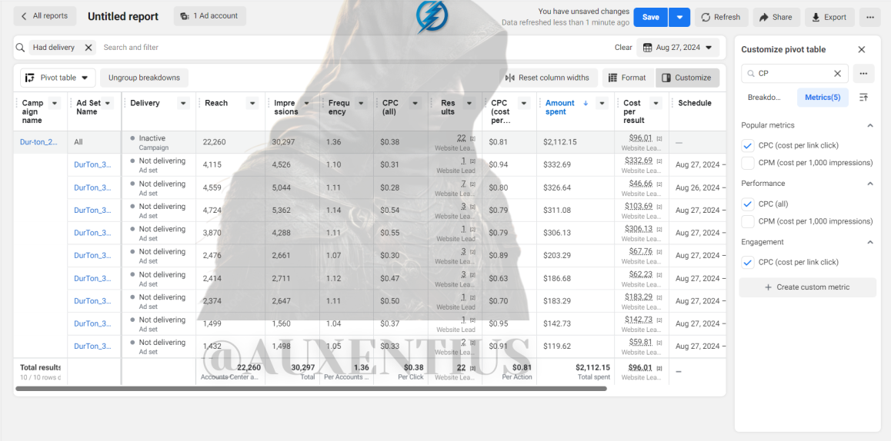Click the Share arrow button
This screenshot has height=441, width=891.
tap(776, 17)
